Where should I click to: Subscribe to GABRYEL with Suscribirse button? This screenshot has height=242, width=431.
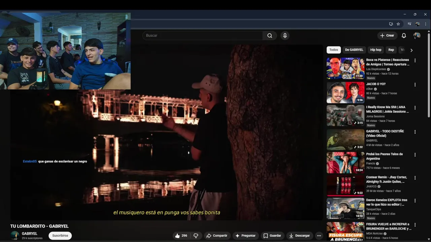[x=60, y=236]
